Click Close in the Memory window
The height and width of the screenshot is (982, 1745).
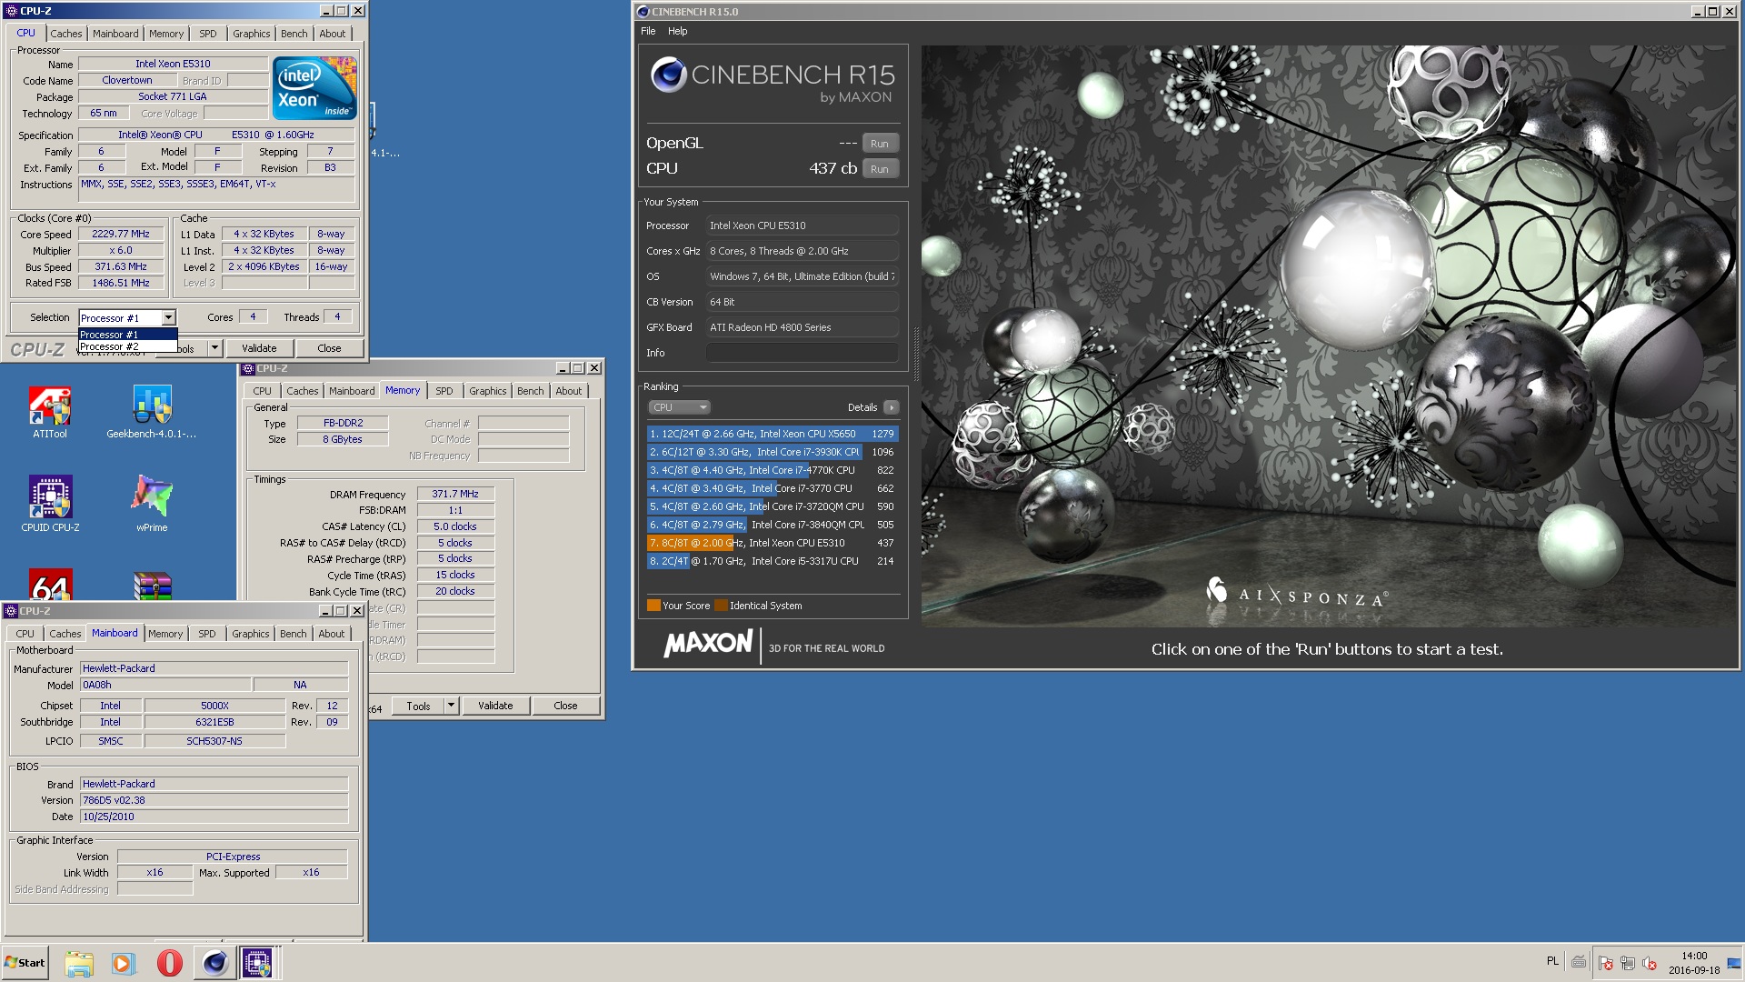click(x=565, y=706)
